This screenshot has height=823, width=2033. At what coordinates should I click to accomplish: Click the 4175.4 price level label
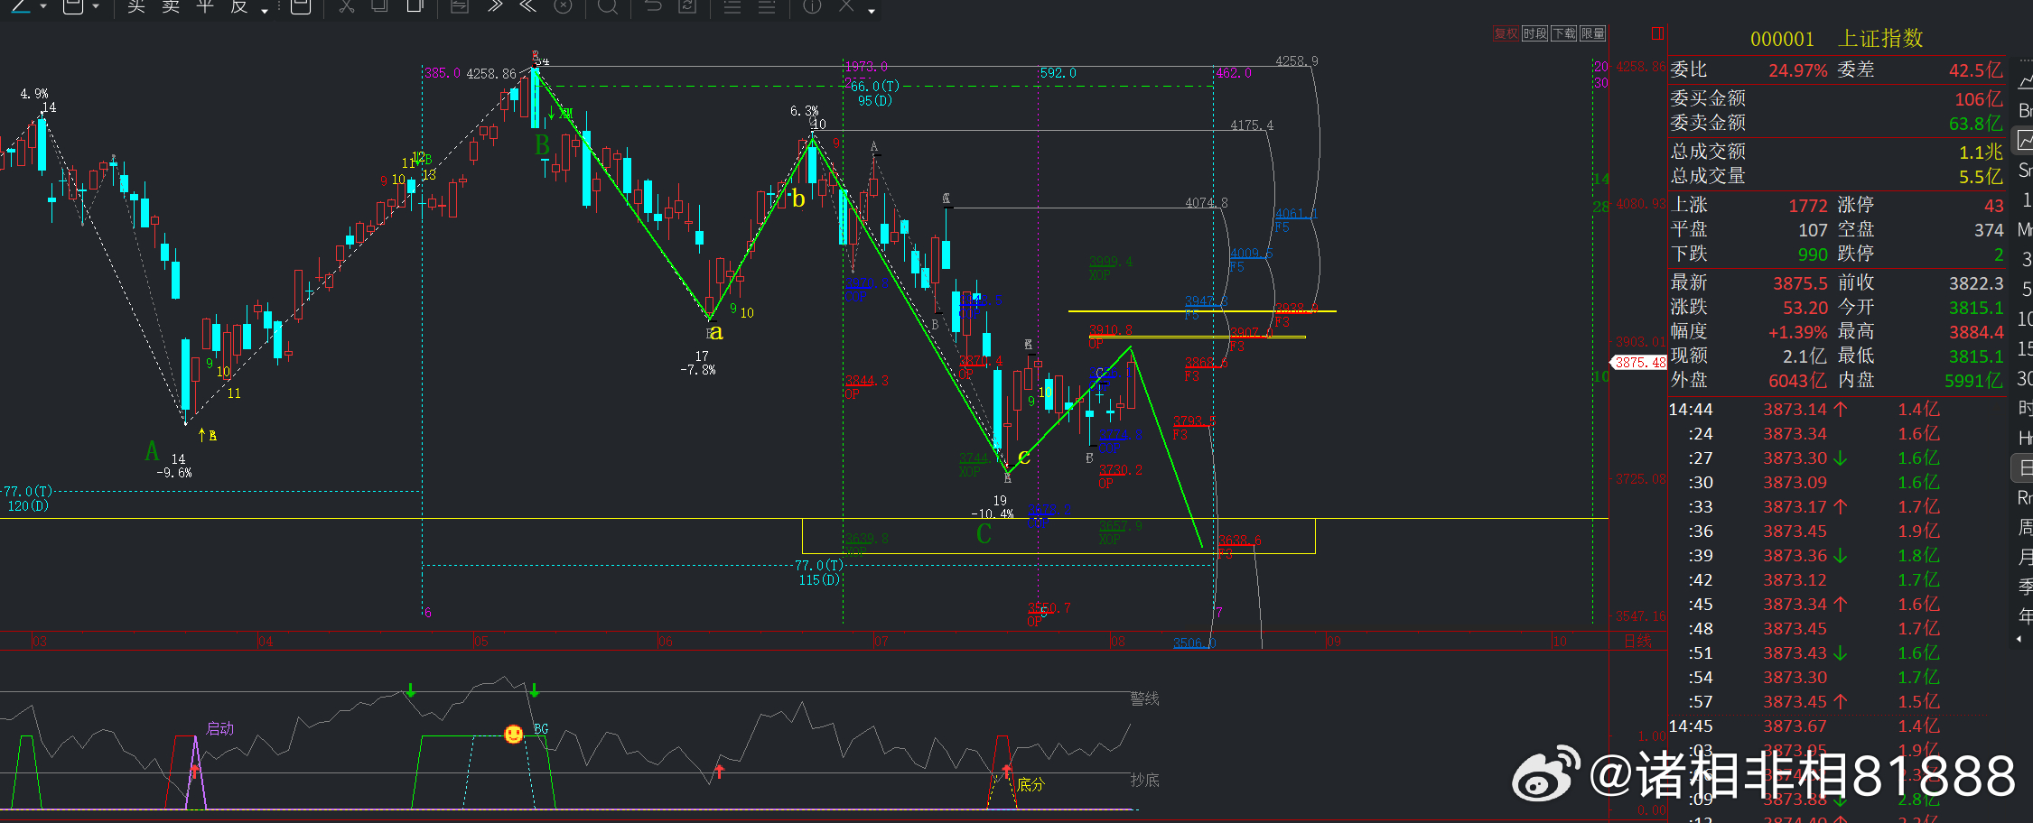[x=1252, y=125]
